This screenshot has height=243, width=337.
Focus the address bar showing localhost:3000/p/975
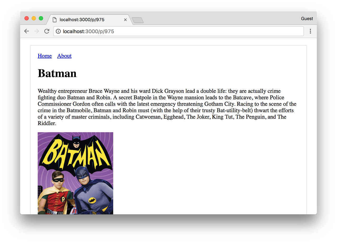(179, 31)
